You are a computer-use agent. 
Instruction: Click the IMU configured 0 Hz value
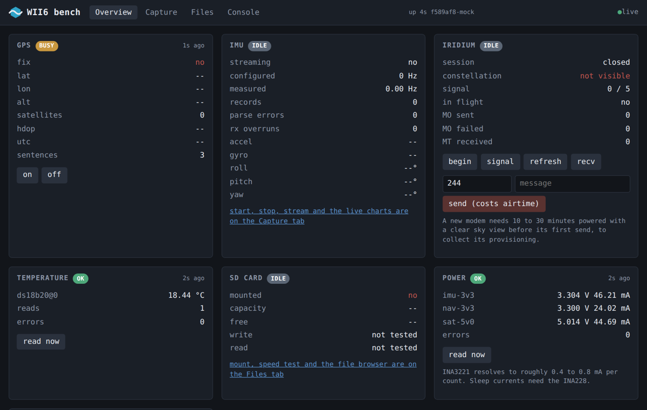point(408,76)
